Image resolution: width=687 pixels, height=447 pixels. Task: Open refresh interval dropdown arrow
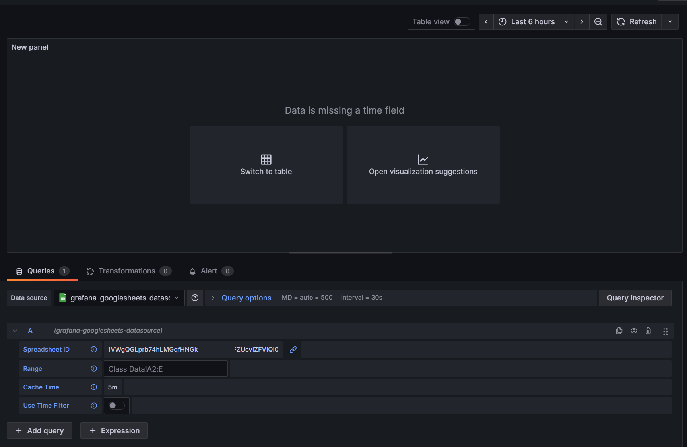670,22
